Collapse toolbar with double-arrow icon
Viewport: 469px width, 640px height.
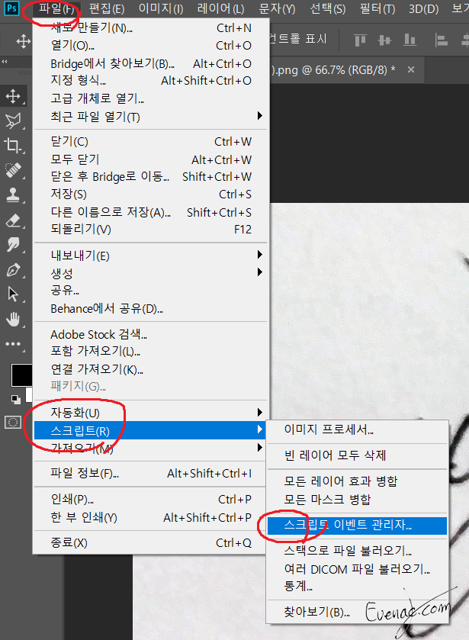(x=5, y=62)
